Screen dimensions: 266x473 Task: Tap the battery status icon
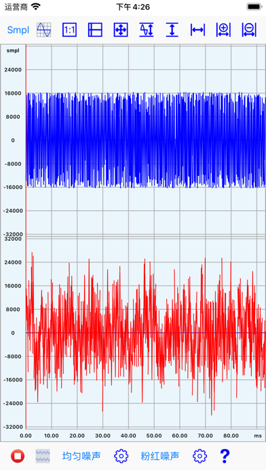click(x=254, y=7)
